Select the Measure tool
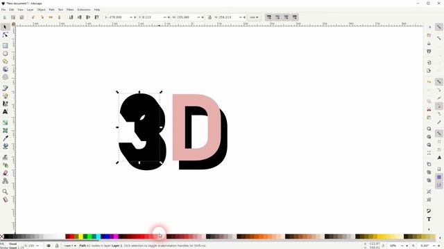This screenshot has width=444, height=249. (5, 200)
